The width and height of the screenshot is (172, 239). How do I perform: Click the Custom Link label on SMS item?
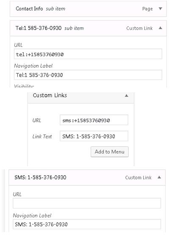pyautogui.click(x=138, y=177)
